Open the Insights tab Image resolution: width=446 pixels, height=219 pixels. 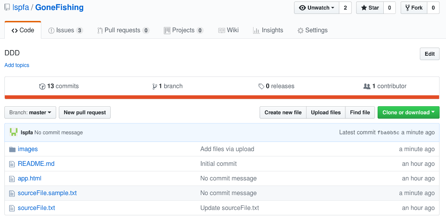coord(268,30)
